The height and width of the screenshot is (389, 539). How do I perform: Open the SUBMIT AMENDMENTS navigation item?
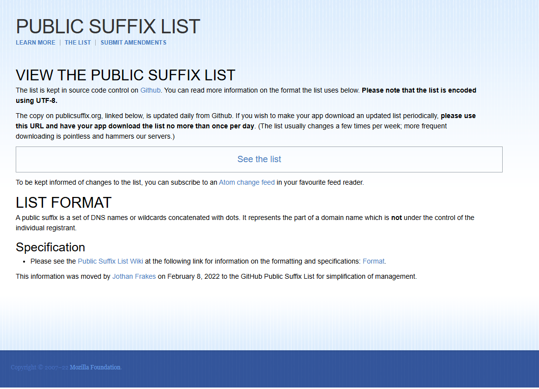[133, 43]
